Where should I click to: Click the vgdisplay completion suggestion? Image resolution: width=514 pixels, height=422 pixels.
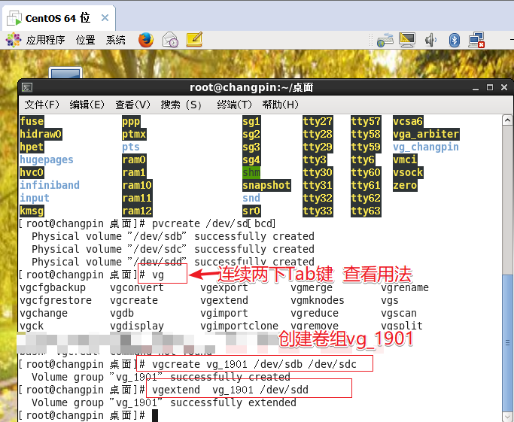[137, 326]
